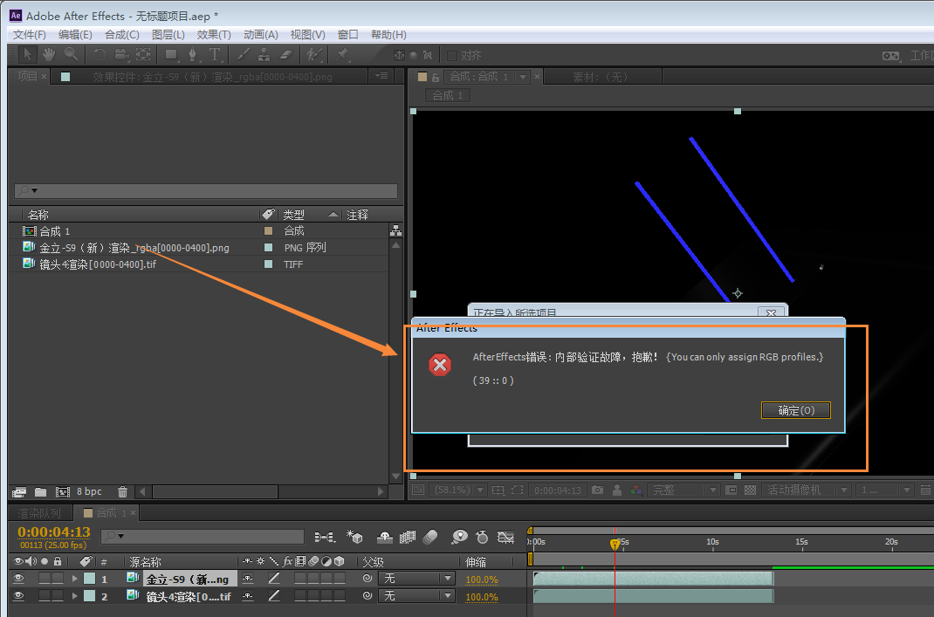The width and height of the screenshot is (934, 617).
Task: Hide layer 1 using its eye icon
Action: click(x=18, y=579)
